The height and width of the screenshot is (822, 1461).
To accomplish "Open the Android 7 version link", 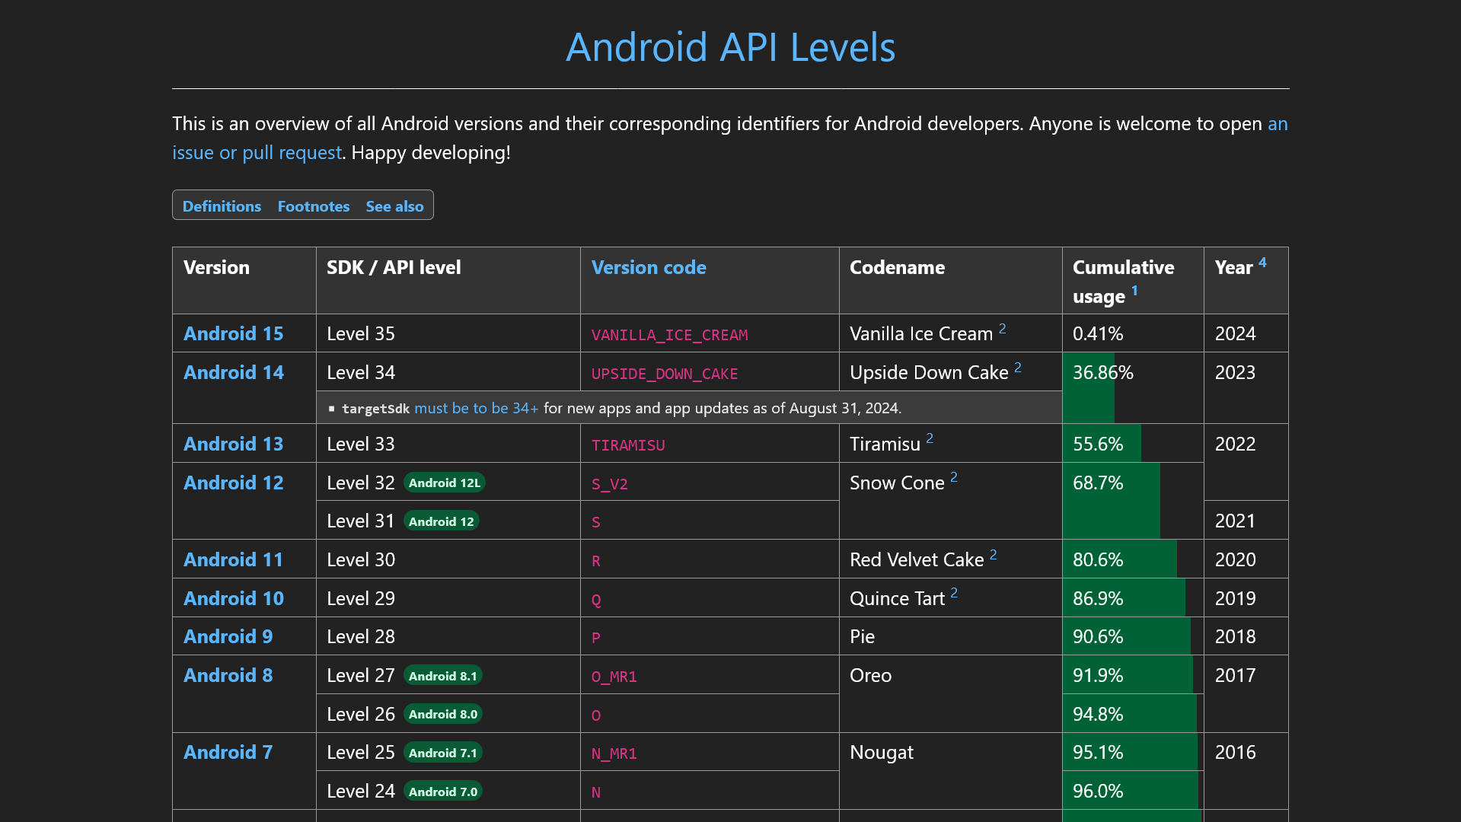I will (228, 753).
